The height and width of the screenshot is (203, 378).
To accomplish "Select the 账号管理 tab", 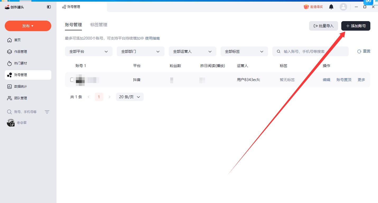I will (73, 25).
